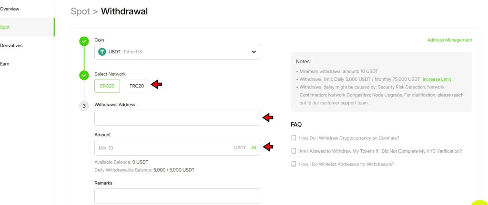Click the green checkmark step icon beside Select Network
The width and height of the screenshot is (488, 205).
84,75
